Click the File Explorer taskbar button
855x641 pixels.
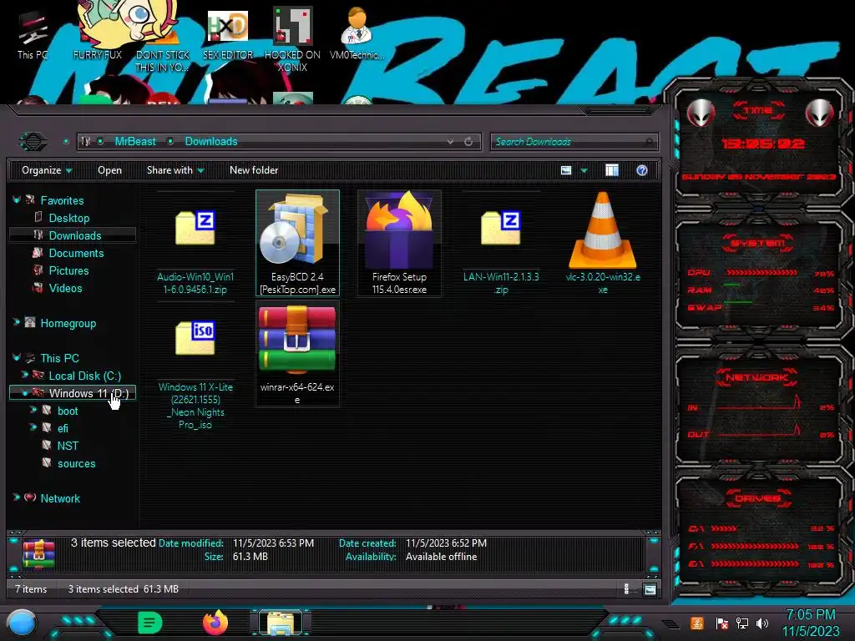click(281, 623)
